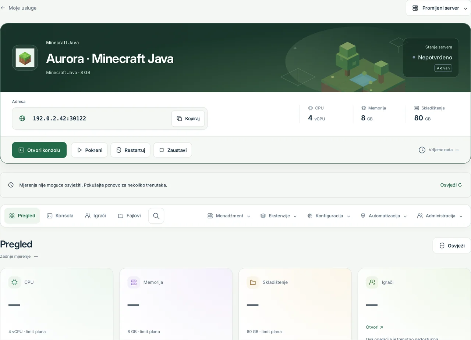Viewport: 471px width, 340px height.
Task: Click the '8 GB · limit plana' text
Action: pyautogui.click(x=144, y=332)
